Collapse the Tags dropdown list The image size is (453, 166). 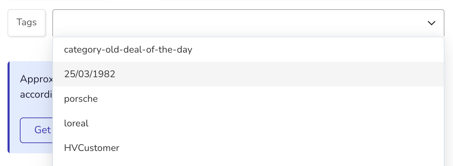pyautogui.click(x=431, y=23)
